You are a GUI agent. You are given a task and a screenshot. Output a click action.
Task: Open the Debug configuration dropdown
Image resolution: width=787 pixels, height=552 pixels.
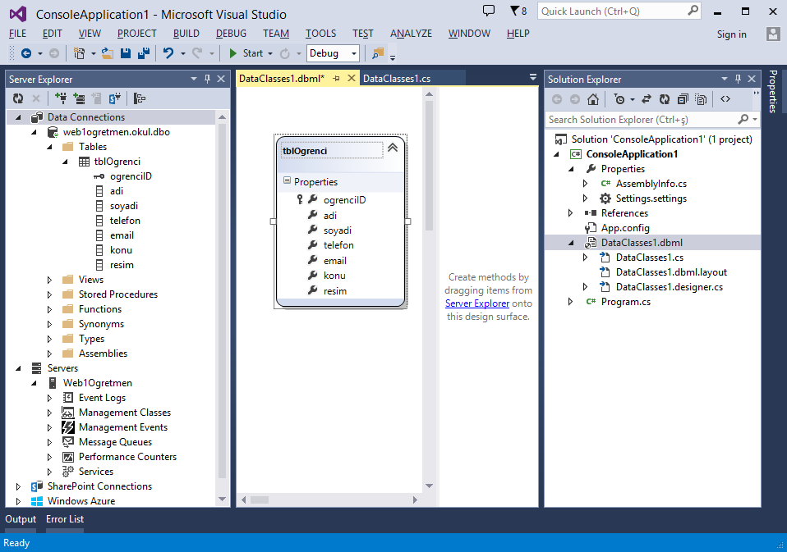pos(354,53)
